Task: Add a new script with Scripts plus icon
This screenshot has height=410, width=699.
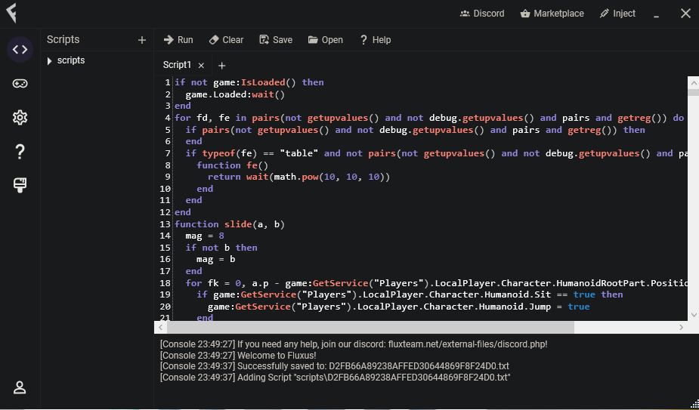Action: coord(142,40)
